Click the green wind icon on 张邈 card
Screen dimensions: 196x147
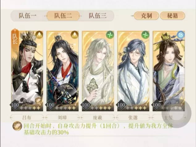(x=145, y=35)
